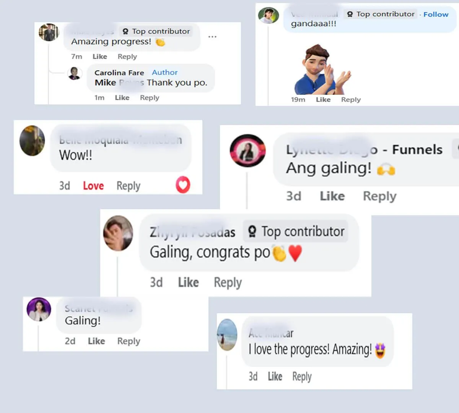Toggle Love on the Wow comment

pos(93,186)
